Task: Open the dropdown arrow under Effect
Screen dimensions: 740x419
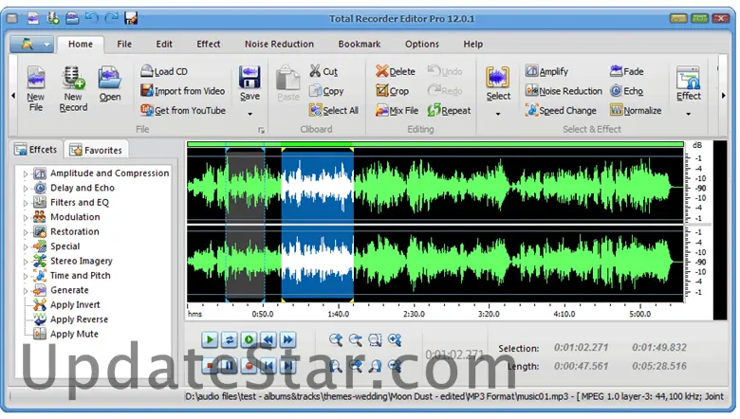Action: (x=688, y=114)
